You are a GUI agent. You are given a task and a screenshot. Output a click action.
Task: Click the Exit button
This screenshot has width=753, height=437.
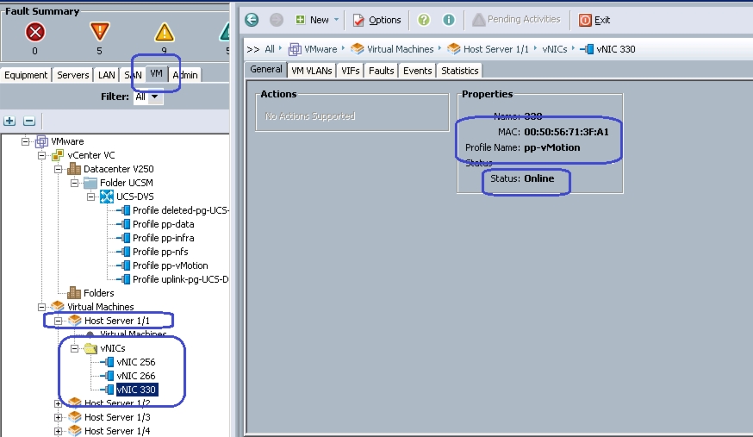(x=594, y=20)
